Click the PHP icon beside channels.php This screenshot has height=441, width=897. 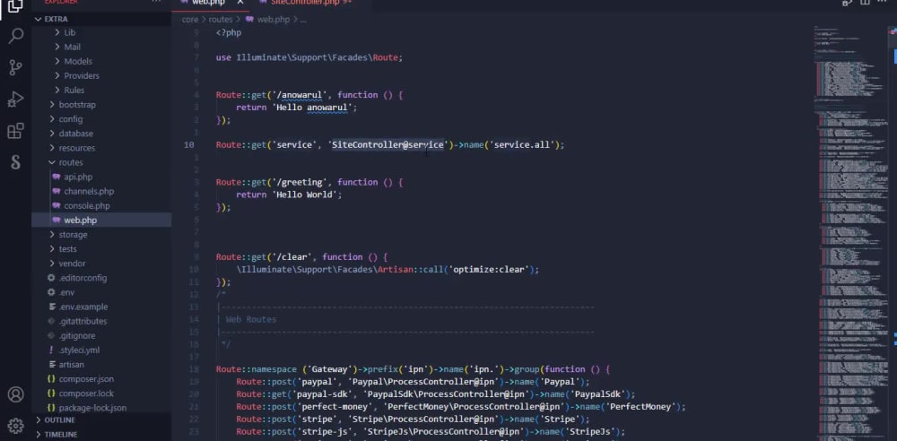(56, 191)
